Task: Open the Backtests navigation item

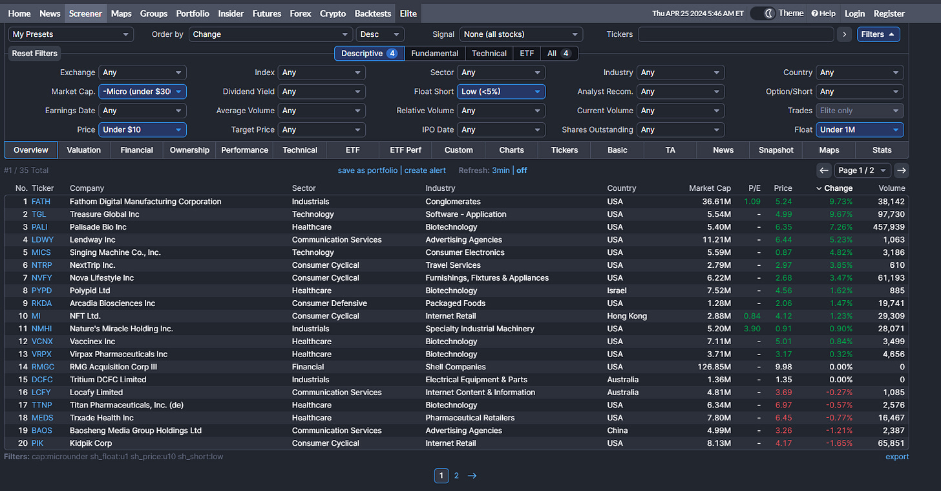Action: click(373, 14)
